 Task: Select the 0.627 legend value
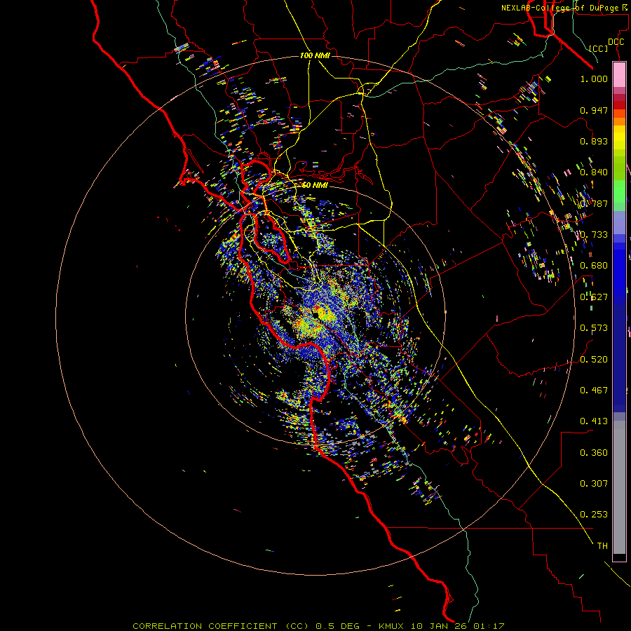594,297
